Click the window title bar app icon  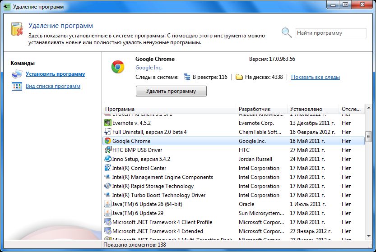(7, 6)
